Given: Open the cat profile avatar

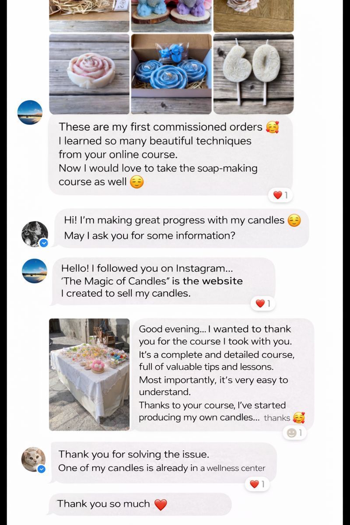Looking at the screenshot, I should click(x=34, y=459).
